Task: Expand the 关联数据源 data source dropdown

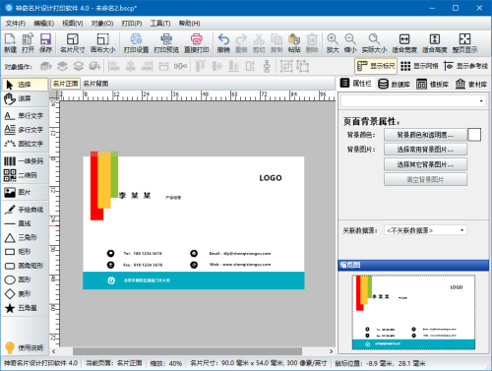Action: [x=425, y=230]
